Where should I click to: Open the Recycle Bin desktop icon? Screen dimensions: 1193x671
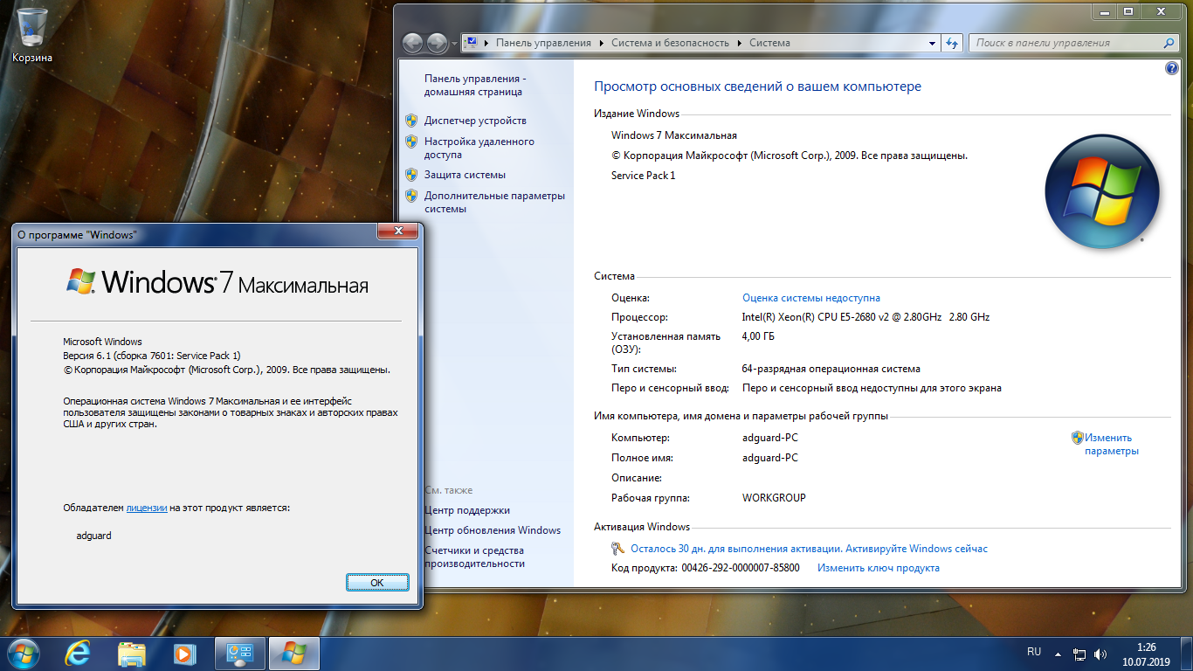[x=32, y=35]
